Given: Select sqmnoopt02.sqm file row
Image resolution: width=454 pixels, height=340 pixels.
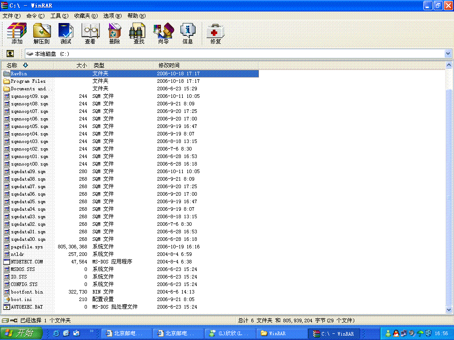Looking at the screenshot, I should pos(130,149).
